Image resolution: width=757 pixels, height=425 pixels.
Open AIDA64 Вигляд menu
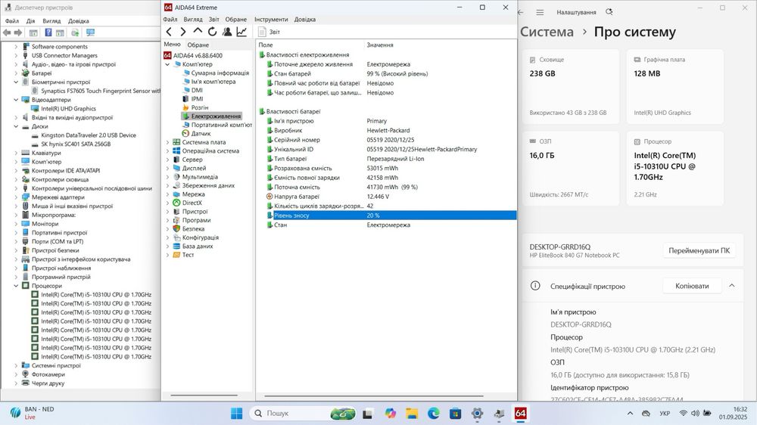192,20
